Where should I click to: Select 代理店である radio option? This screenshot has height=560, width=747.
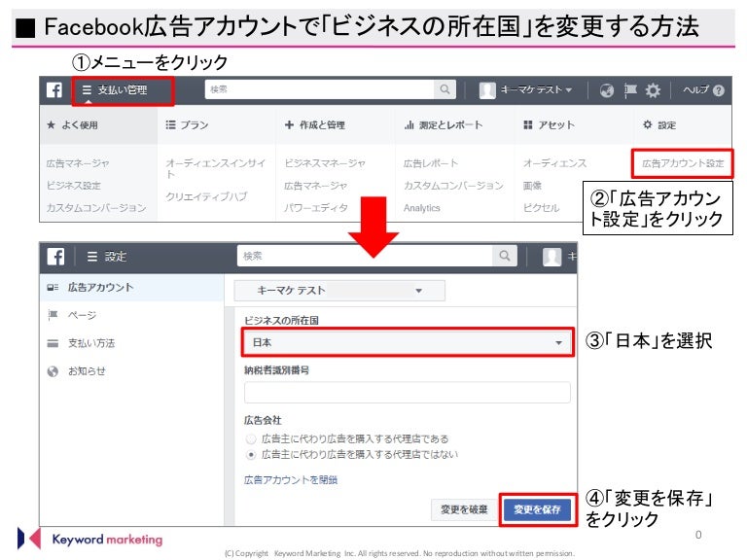click(251, 439)
